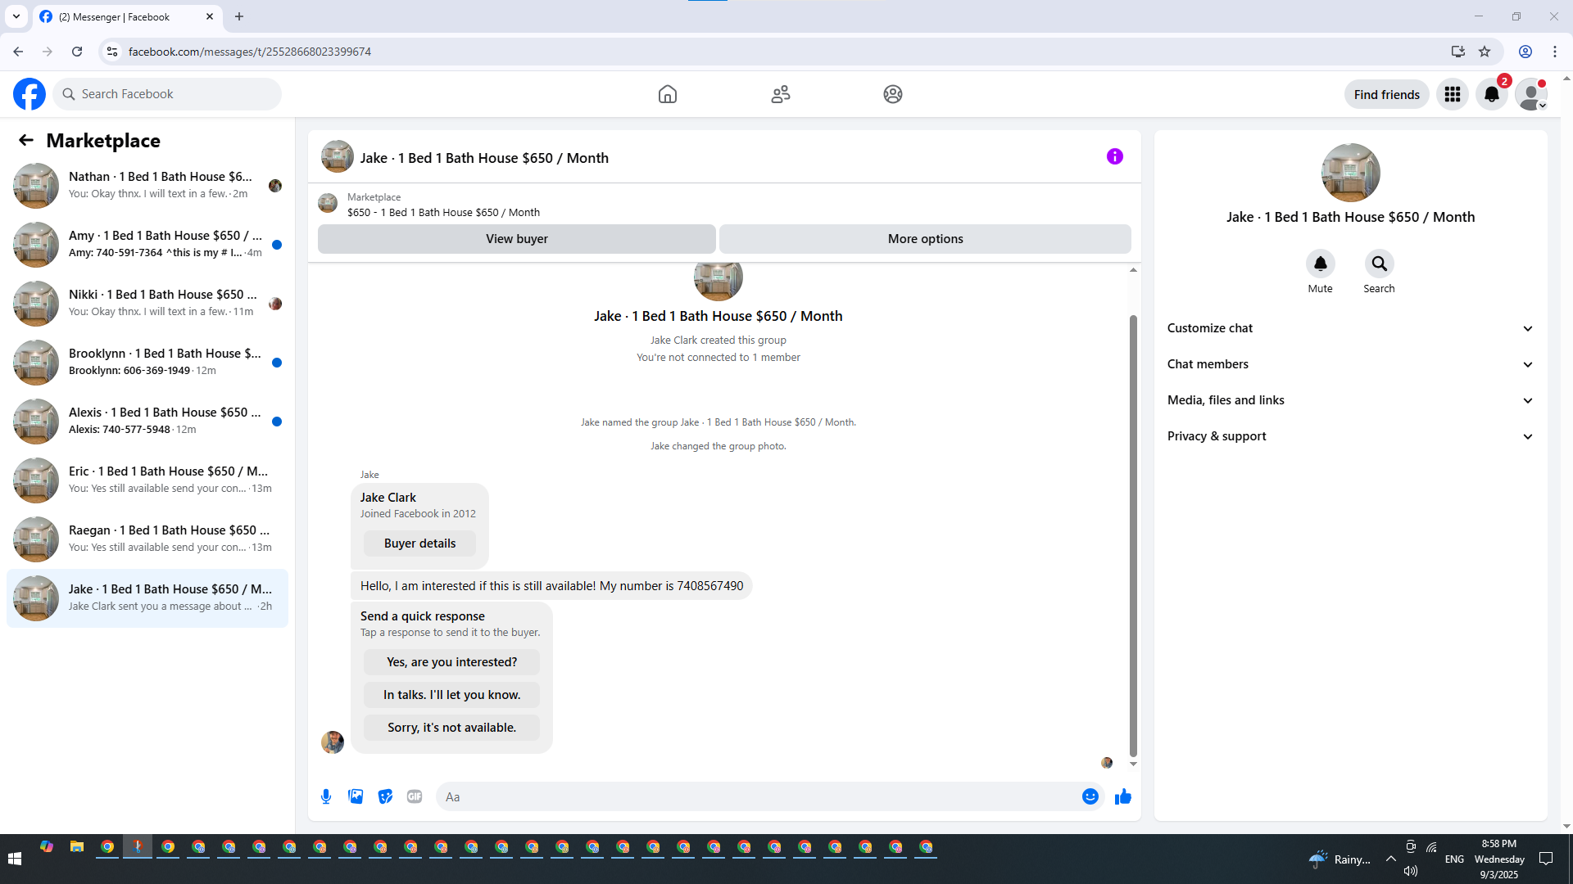Click the Search Facebook field
Screen dimensions: 1573x884
[167, 94]
